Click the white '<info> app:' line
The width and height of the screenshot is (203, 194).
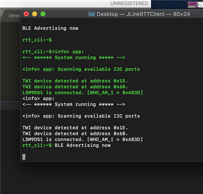tap(38, 98)
